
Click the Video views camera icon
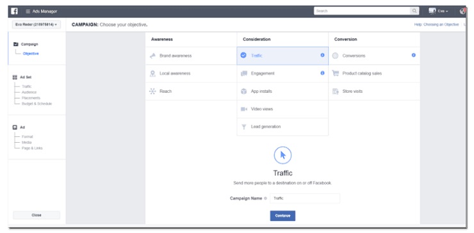click(244, 109)
